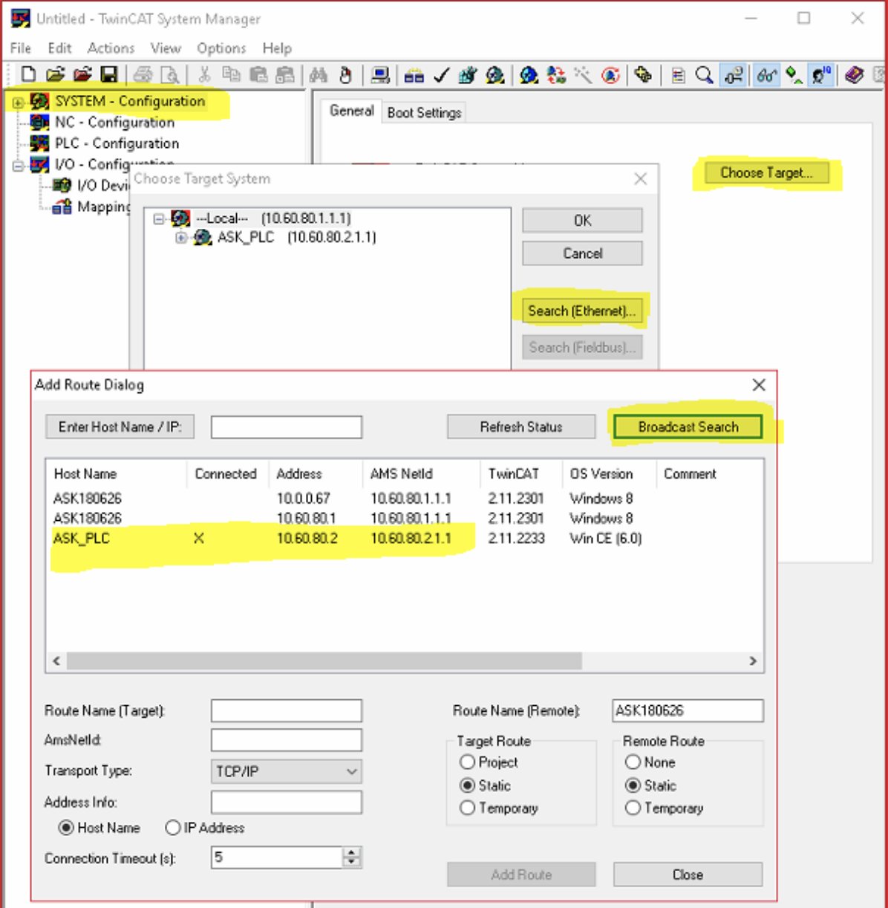This screenshot has height=908, width=888.
Task: Click the host list horizontal scrollbar
Action: 324,661
